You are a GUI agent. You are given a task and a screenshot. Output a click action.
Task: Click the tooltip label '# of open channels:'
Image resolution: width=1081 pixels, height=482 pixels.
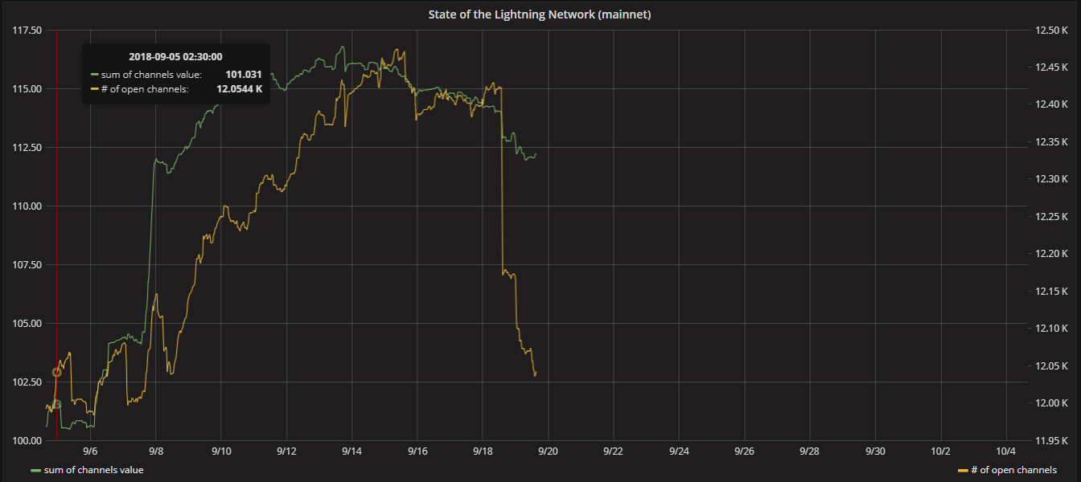145,89
